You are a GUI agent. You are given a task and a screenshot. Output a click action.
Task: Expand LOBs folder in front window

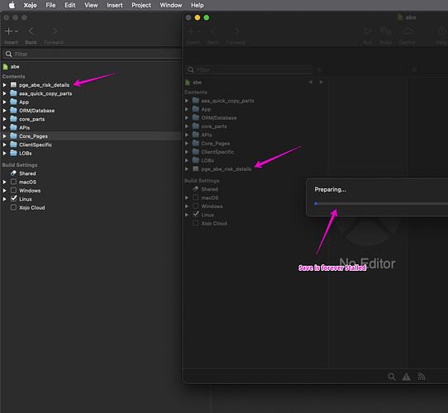(187, 160)
